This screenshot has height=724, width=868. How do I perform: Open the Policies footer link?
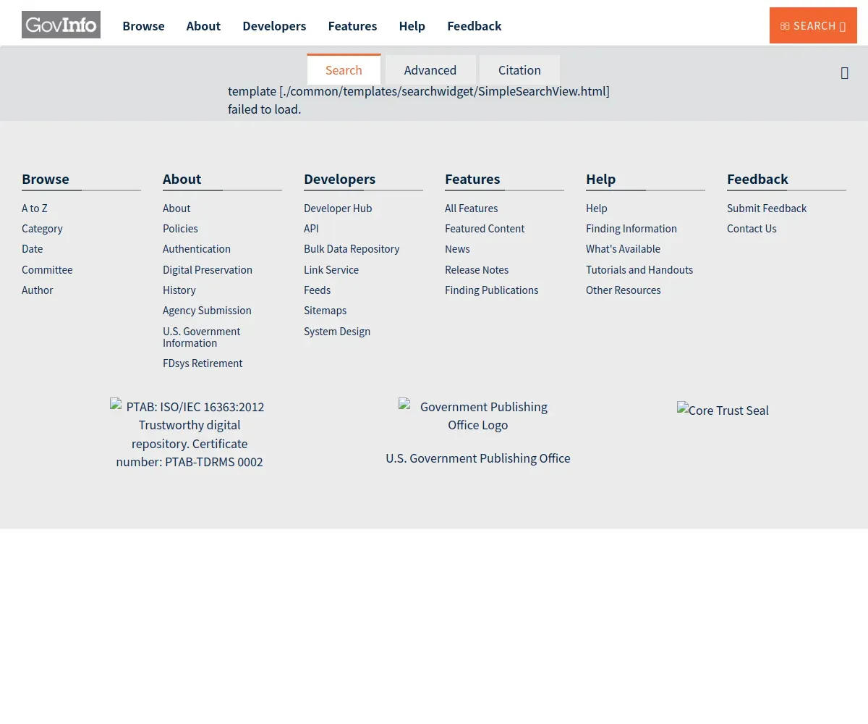(x=180, y=229)
